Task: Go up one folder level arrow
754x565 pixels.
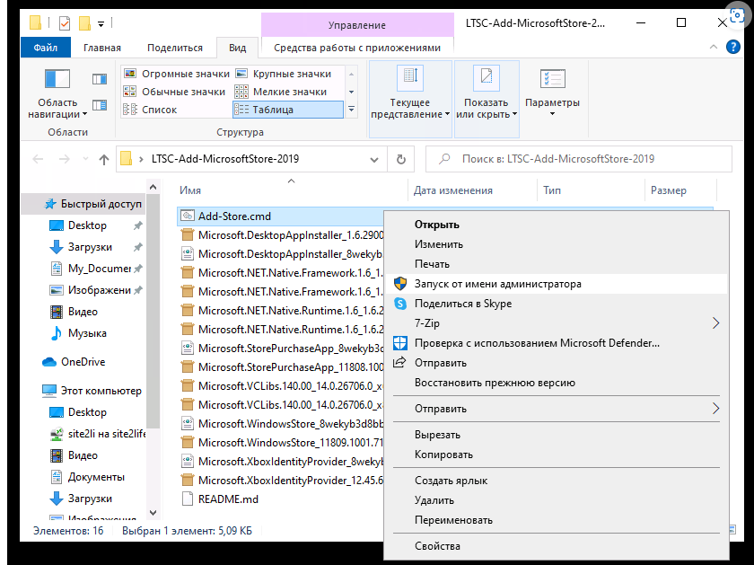Action: click(x=104, y=159)
